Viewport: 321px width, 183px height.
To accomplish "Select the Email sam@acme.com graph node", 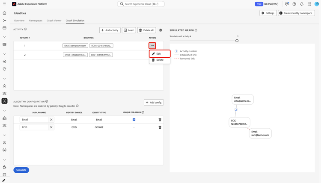I will (x=260, y=133).
